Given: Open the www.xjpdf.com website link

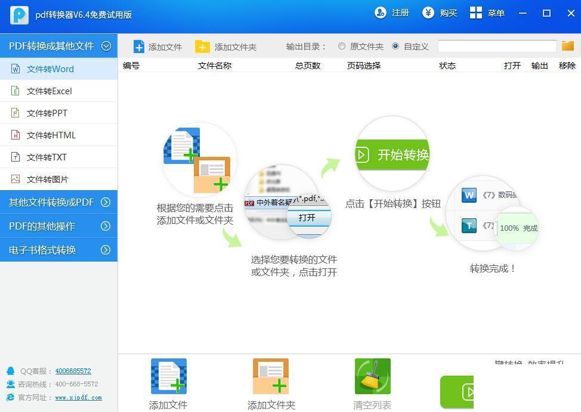Looking at the screenshot, I should (x=78, y=398).
